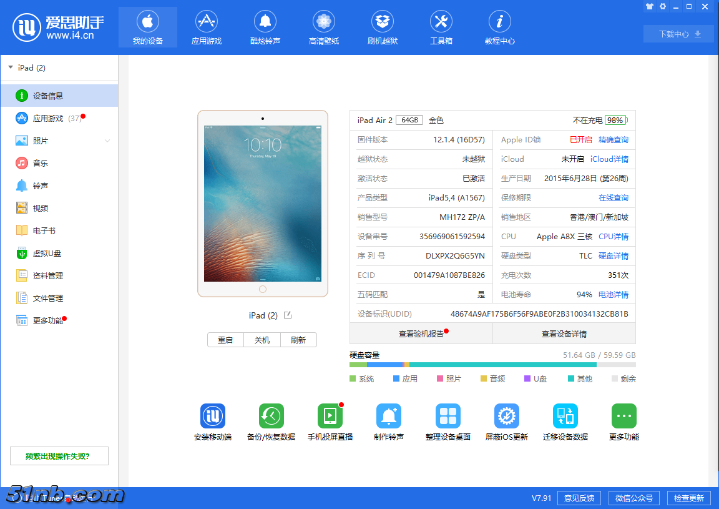Launch 手机投屏直播 screen mirroring icon
The height and width of the screenshot is (509, 719).
(330, 416)
